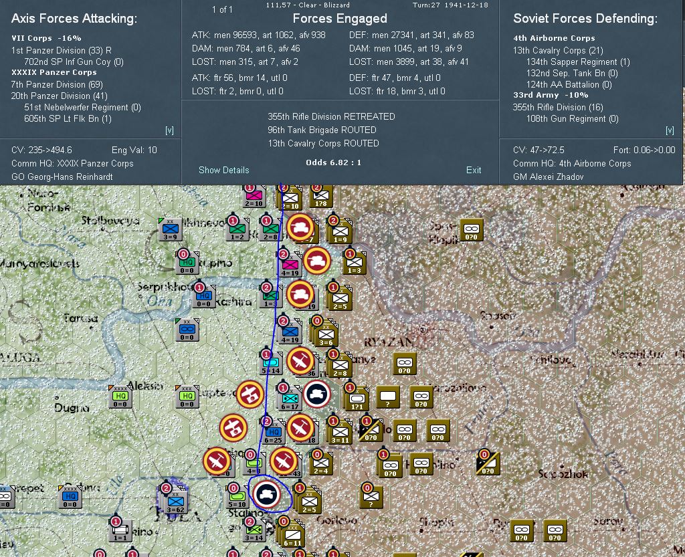The height and width of the screenshot is (557, 685).
Task: Select cyan armored counter labeled 5=14
Action: (x=271, y=364)
